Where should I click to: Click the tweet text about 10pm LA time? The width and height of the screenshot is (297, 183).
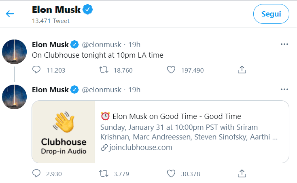coord(98,55)
